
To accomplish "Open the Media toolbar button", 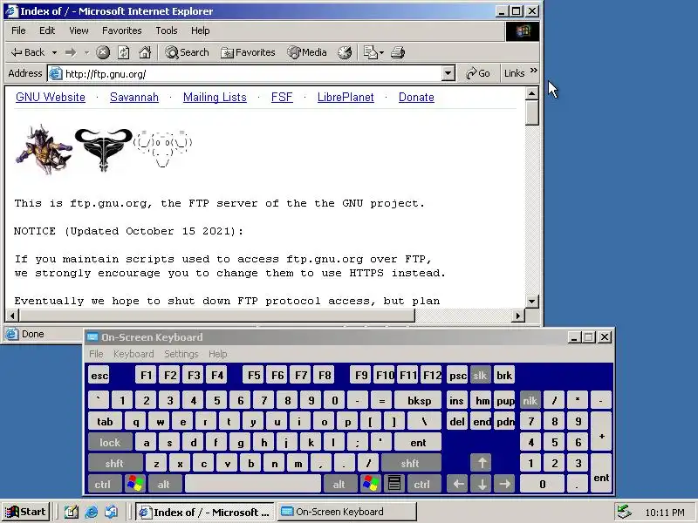I will [307, 52].
